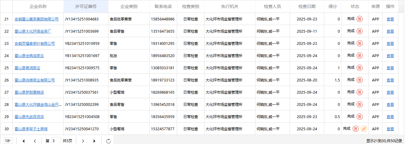Go to the previous page

pos(35,141)
